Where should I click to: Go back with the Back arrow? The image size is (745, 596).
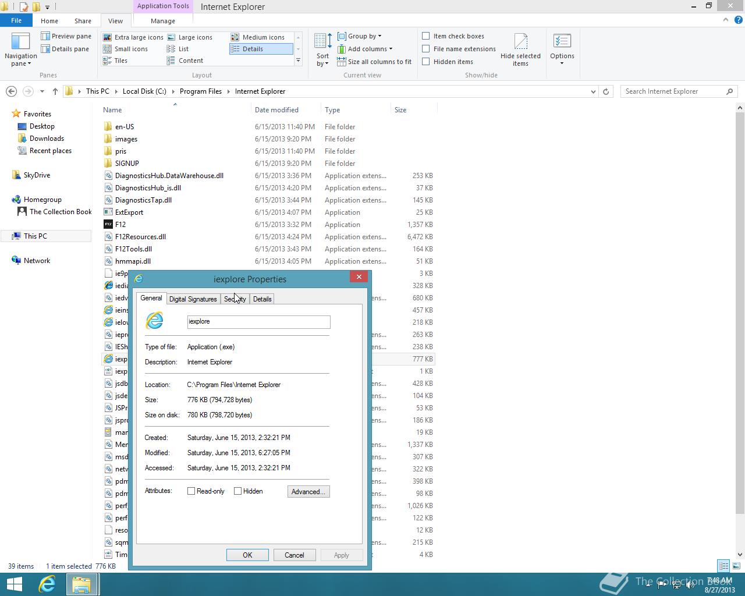[11, 91]
